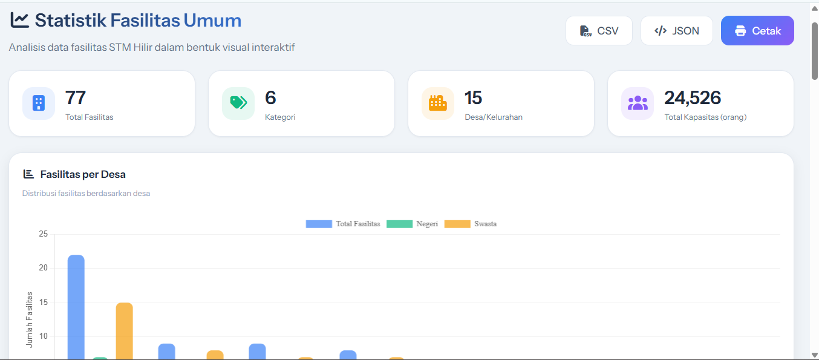
Task: Click the green tags icon for Kategori
Action: pos(238,103)
